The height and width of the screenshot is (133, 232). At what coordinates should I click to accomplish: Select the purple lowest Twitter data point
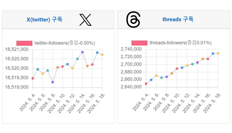point(53,82)
